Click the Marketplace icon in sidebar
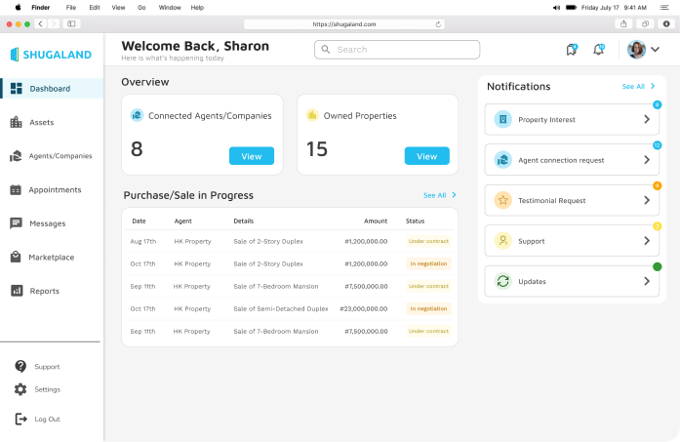The width and height of the screenshot is (680, 442). (16, 258)
